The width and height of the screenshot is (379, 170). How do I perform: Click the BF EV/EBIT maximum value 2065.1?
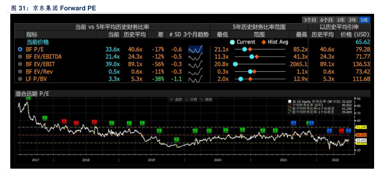point(299,64)
